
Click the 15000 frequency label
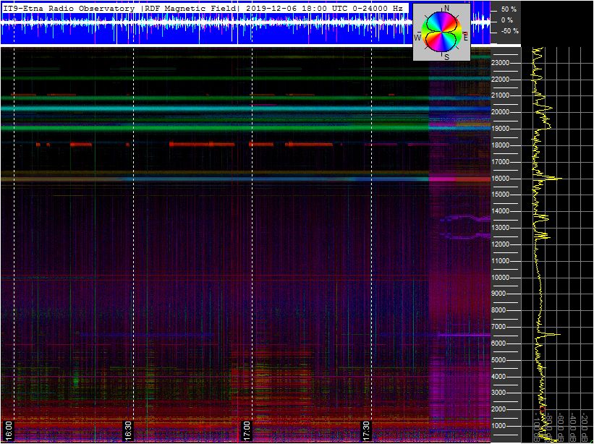(501, 195)
